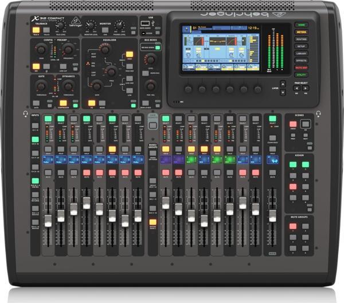The image size is (344, 303).
Task: Click the green View button under Dynamics
Action: point(76,105)
